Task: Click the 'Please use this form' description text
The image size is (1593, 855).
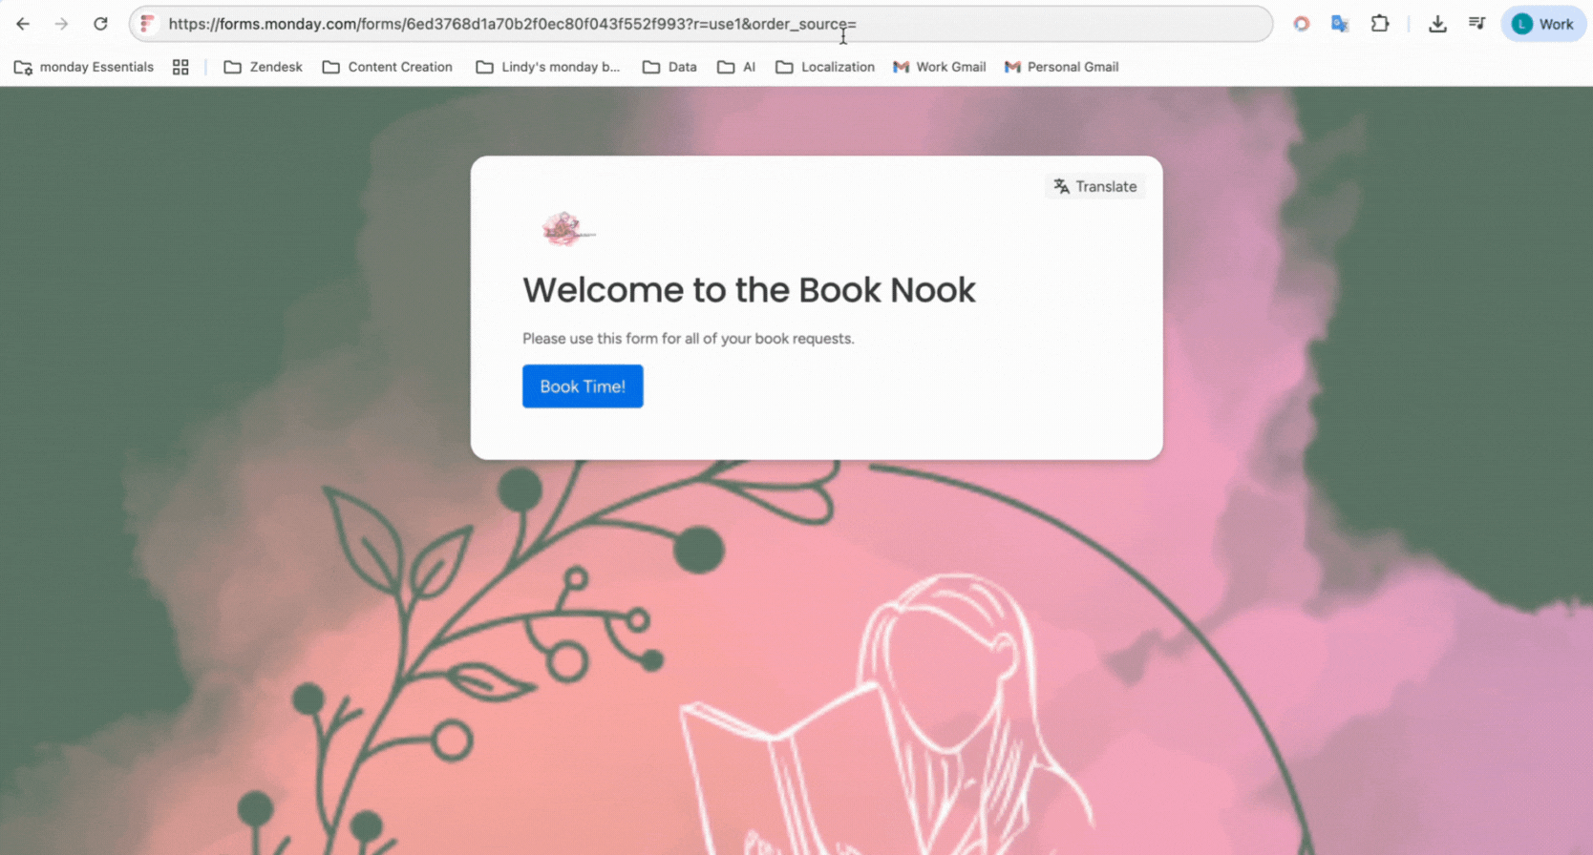Action: tap(688, 339)
